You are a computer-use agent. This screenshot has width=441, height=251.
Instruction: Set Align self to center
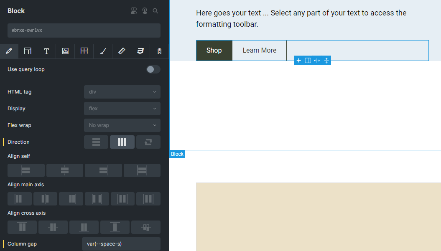[65, 170]
